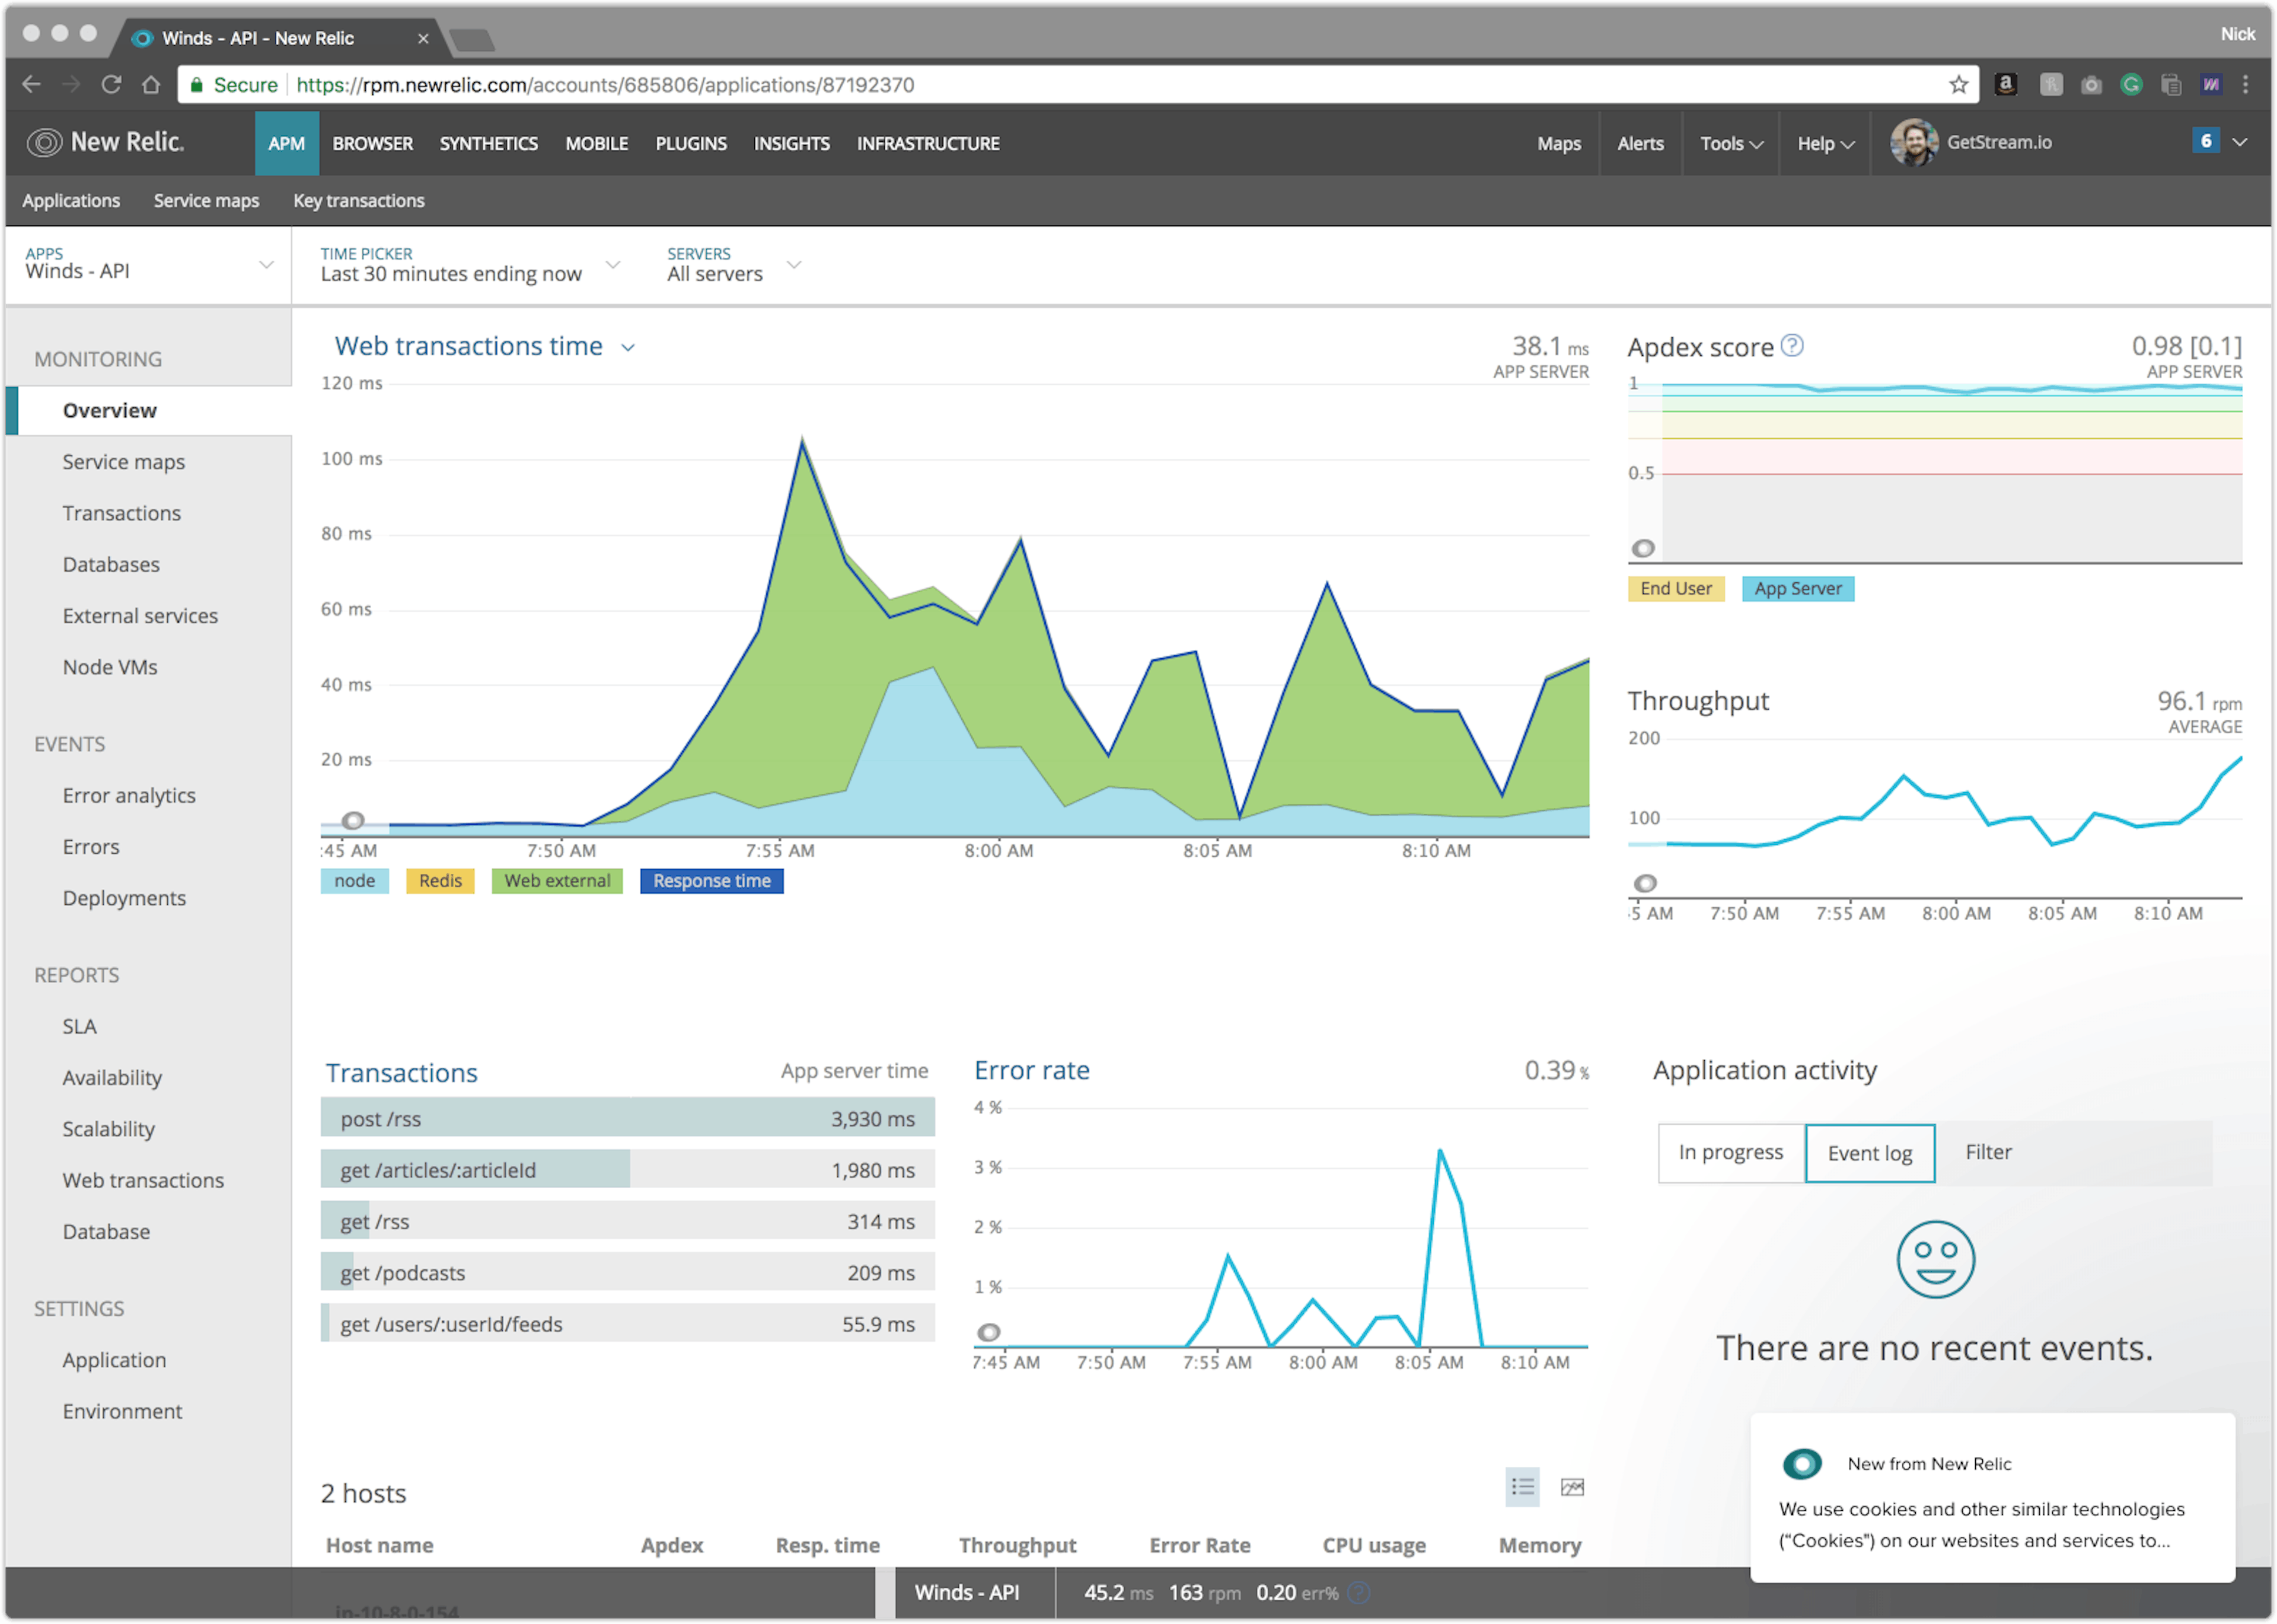Select list view for the hosts table
This screenshot has width=2277, height=1624.
(1522, 1487)
